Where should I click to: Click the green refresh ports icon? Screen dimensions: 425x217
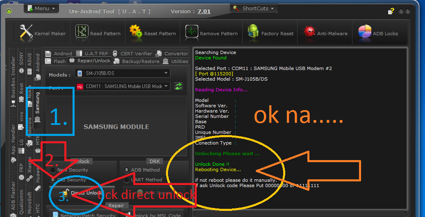click(178, 86)
